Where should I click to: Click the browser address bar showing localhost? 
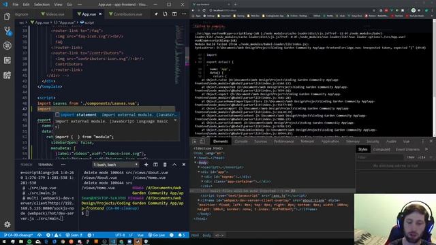pos(289,10)
